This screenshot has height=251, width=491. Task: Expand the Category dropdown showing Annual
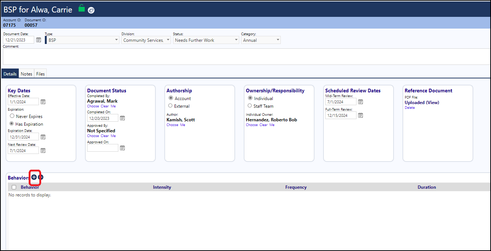tap(261, 40)
